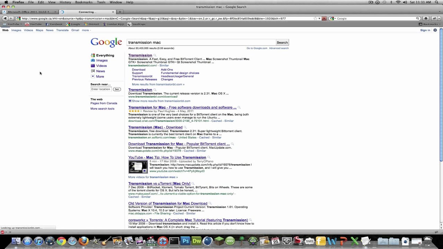Click Videos in the left sidebar
Screen dimensions: 443x249
coord(101,66)
